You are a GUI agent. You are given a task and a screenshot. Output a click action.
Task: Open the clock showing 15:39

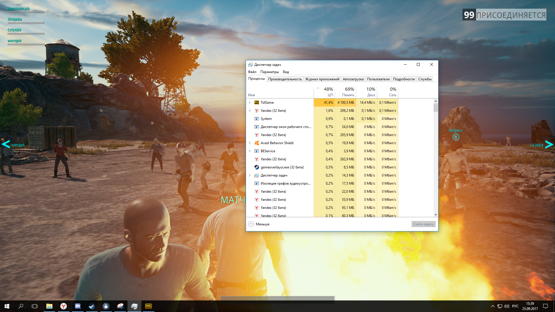pos(530,306)
